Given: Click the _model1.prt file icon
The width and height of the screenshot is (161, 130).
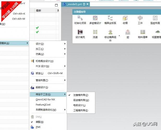Looking at the screenshot, I should (64, 4).
